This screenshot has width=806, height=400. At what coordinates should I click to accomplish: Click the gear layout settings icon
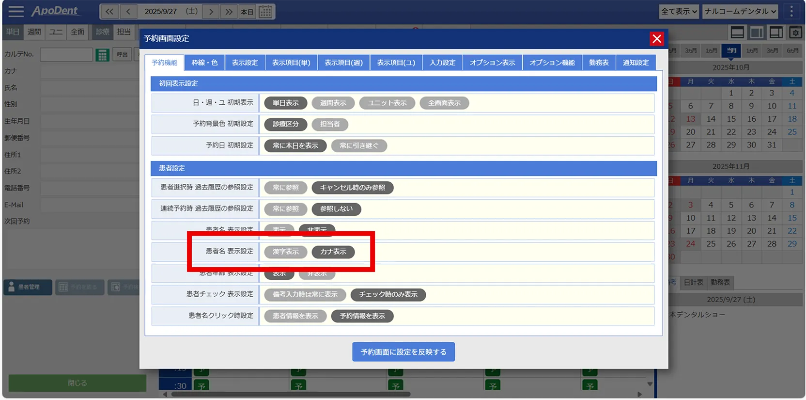[x=795, y=32]
